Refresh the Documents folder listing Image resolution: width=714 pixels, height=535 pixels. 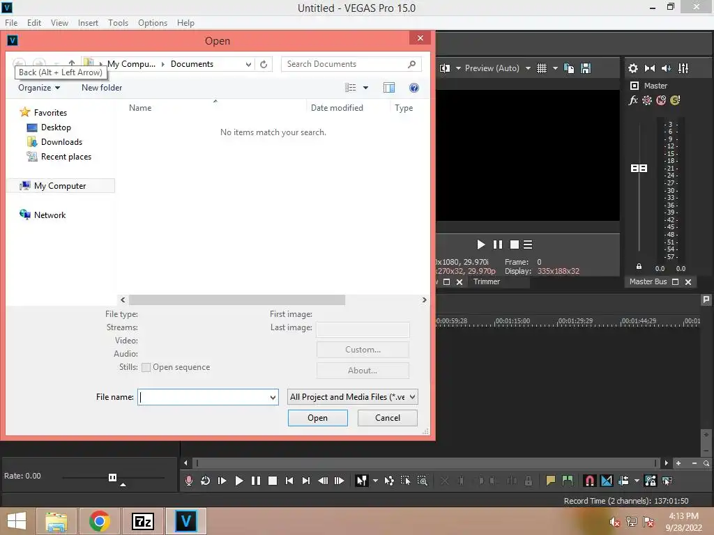[264, 64]
